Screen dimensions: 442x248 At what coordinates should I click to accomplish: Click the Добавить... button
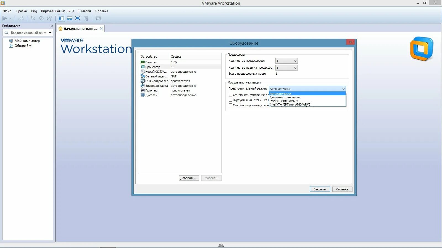tap(189, 178)
